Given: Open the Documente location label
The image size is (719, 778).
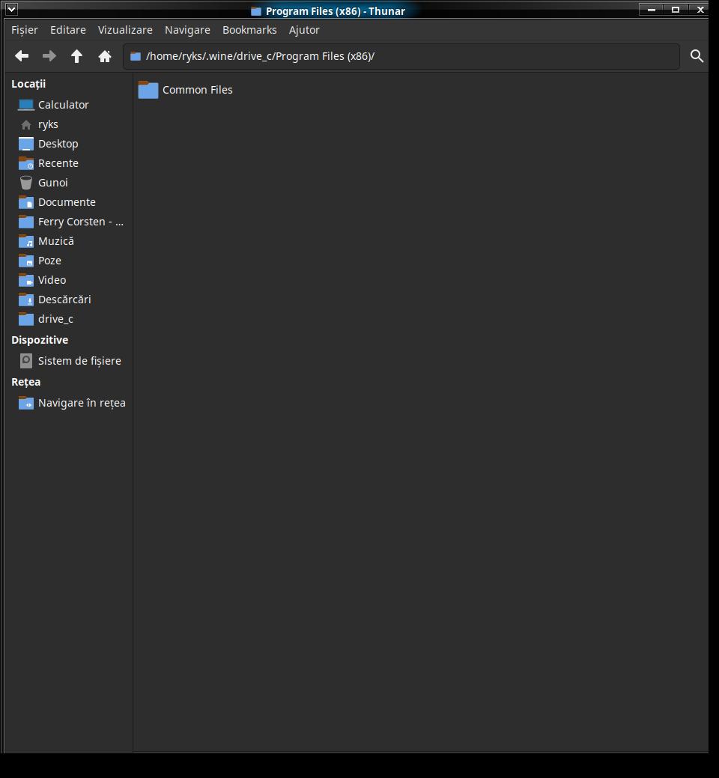Looking at the screenshot, I should (x=67, y=202).
